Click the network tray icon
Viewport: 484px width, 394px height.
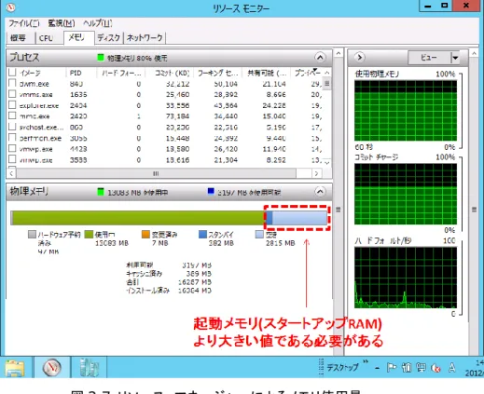tap(422, 368)
